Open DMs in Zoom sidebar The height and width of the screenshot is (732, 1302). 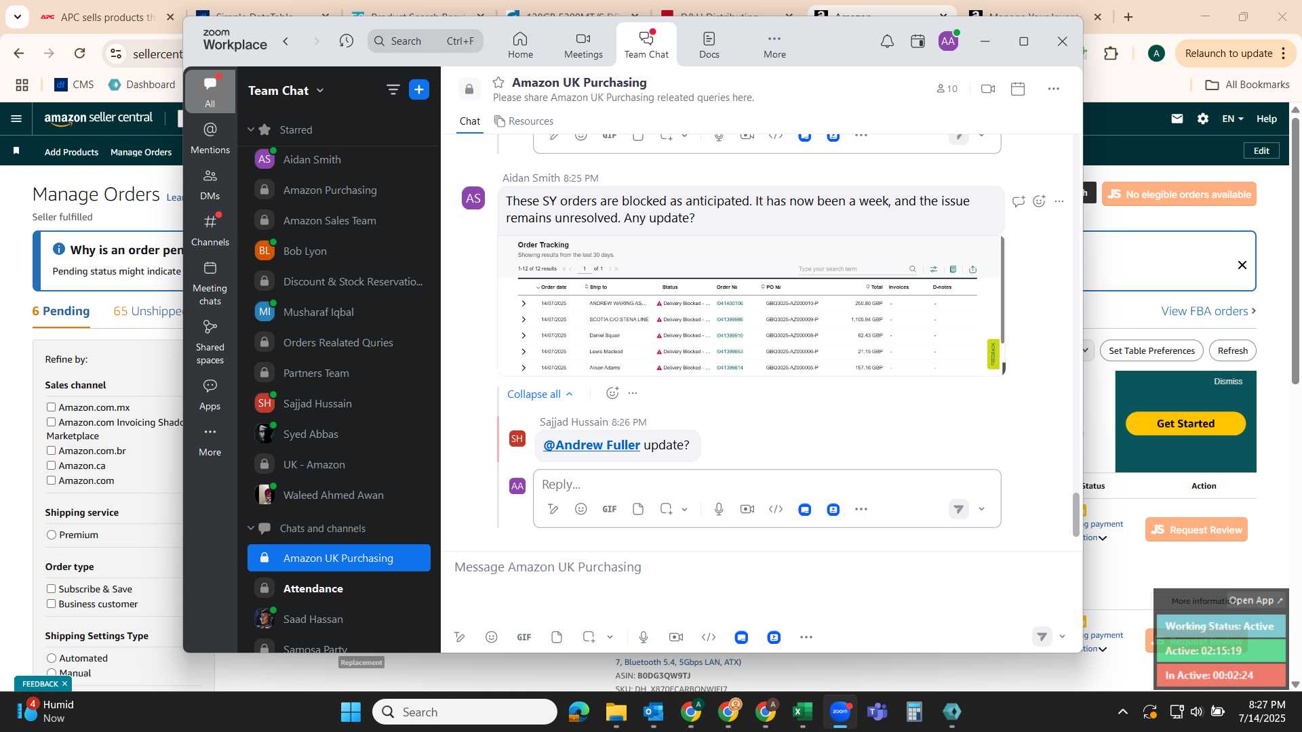click(210, 184)
